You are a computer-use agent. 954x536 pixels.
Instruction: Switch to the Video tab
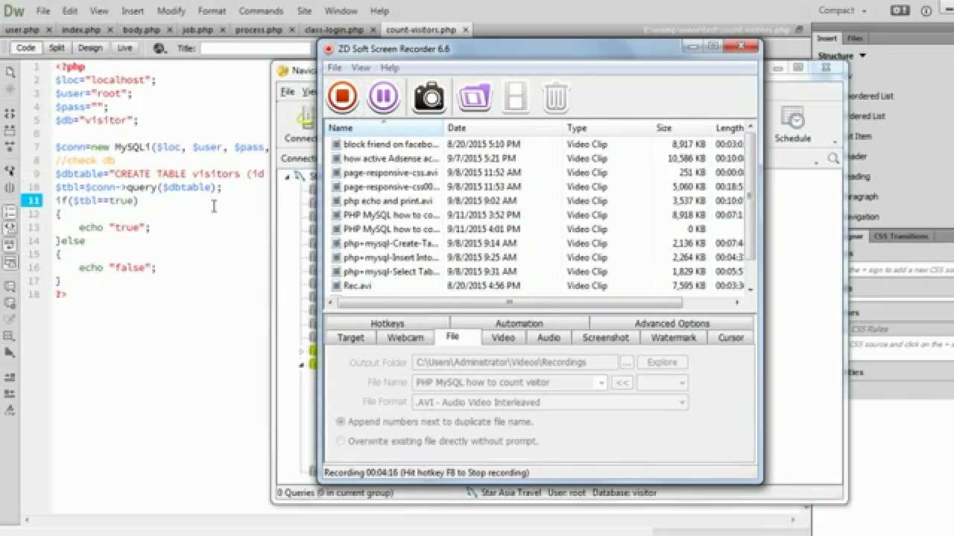(x=503, y=337)
